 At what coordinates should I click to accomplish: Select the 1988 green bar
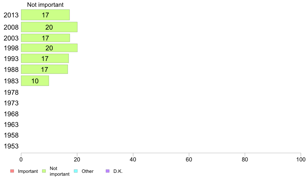45,69
